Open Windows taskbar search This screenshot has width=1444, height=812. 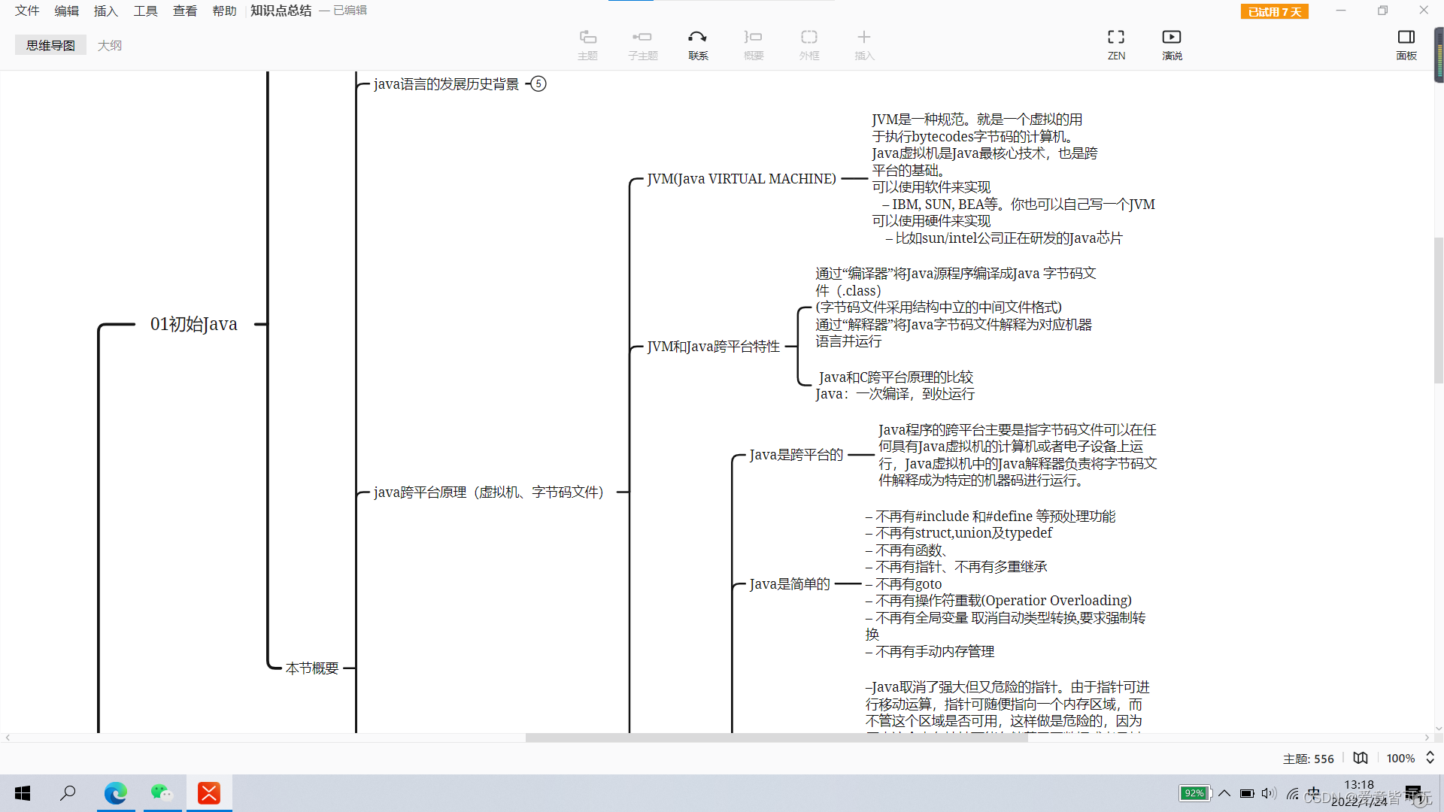point(68,793)
